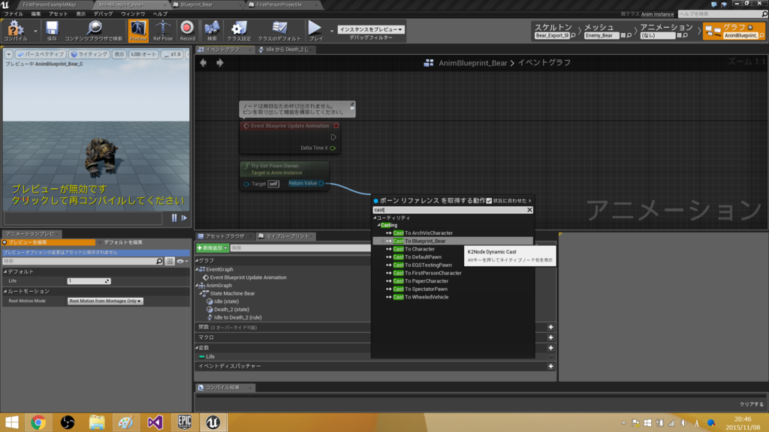Open the Edit menu
Viewport: 769px width, 432px height.
[x=36, y=13]
